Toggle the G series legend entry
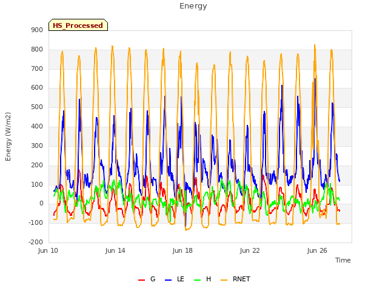The width and height of the screenshot is (388, 291). pos(147,279)
